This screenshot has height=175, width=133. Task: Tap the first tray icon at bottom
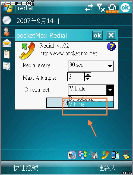tap(72, 155)
